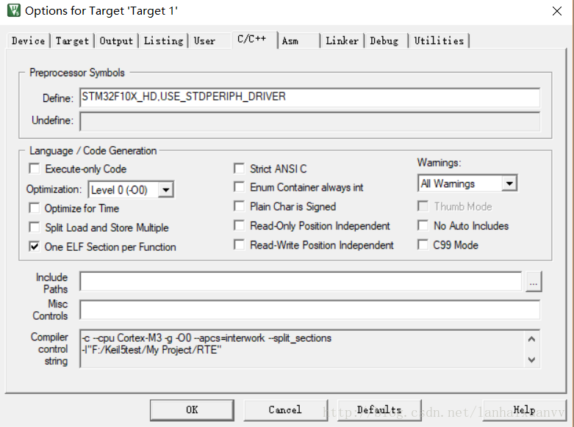Enable Execute-only Code checkbox

(x=35, y=169)
